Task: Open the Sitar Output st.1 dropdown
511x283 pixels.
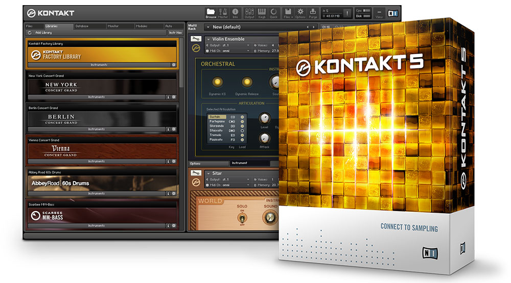Action: [x=228, y=179]
